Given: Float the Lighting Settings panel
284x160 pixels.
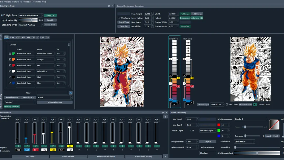Looking at the screenshot, I should tap(109, 6).
